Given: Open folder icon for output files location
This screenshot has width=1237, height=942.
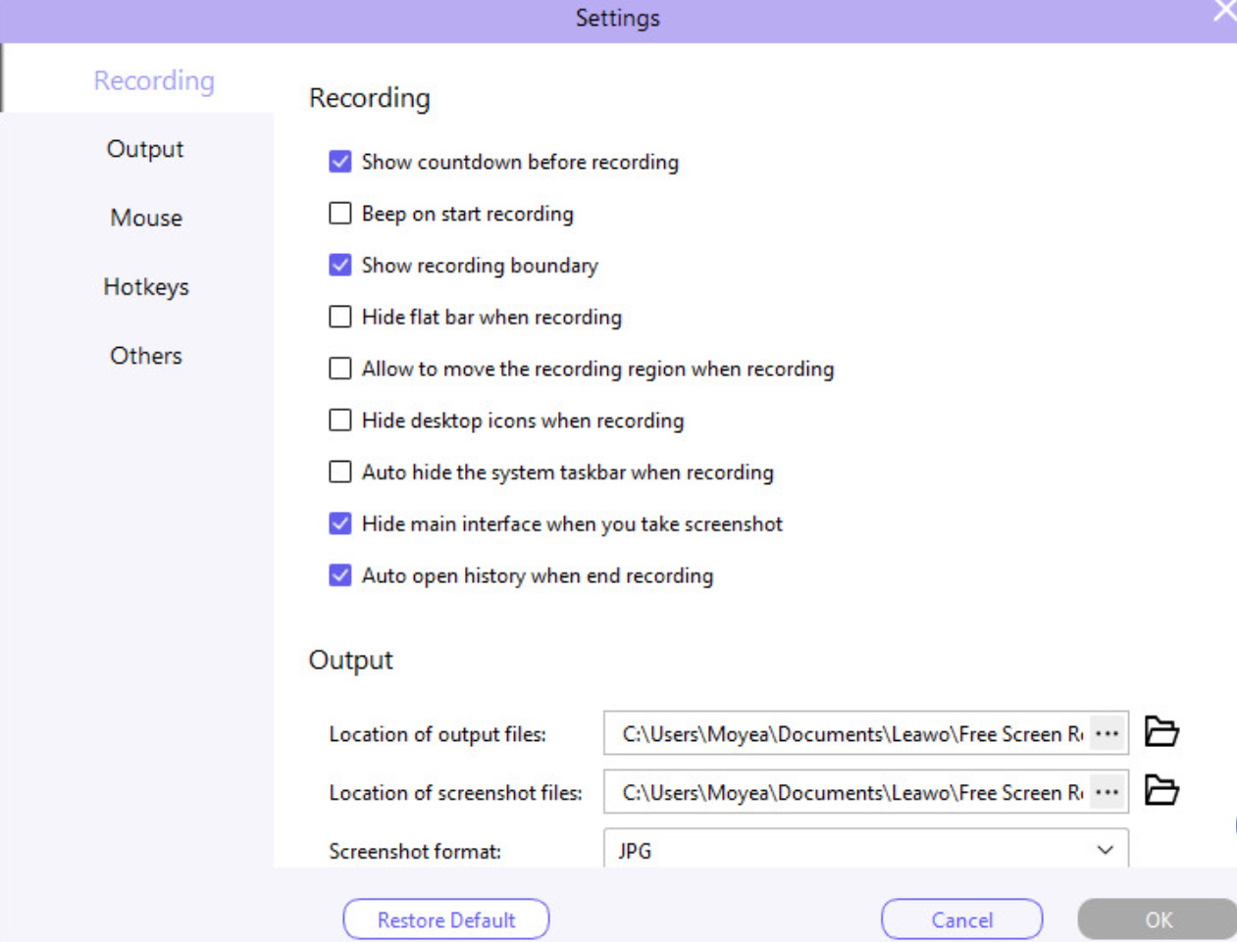Looking at the screenshot, I should 1161,732.
